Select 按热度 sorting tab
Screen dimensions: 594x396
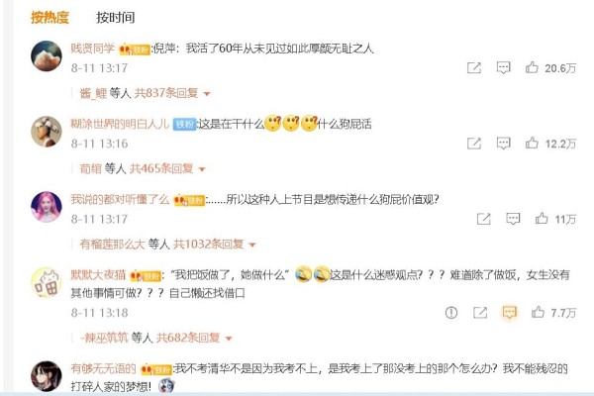(x=49, y=18)
